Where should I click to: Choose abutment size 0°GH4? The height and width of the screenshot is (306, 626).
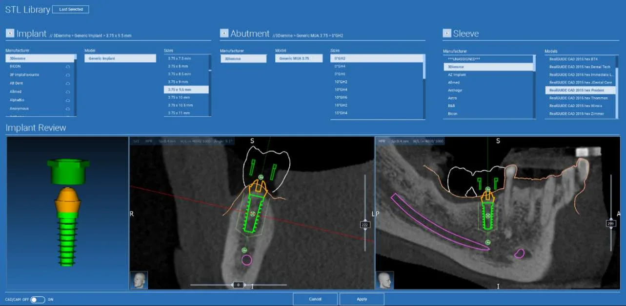[x=376, y=66]
